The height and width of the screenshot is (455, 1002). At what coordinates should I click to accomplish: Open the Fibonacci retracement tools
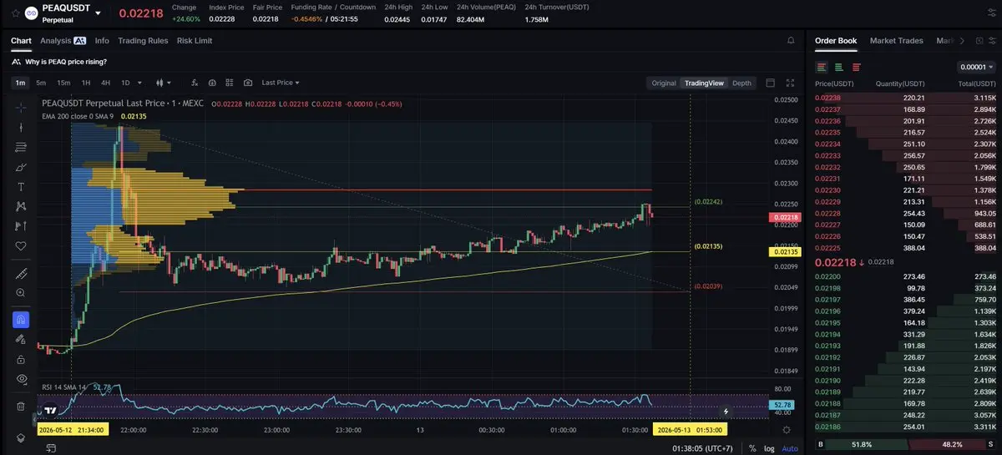pos(21,147)
